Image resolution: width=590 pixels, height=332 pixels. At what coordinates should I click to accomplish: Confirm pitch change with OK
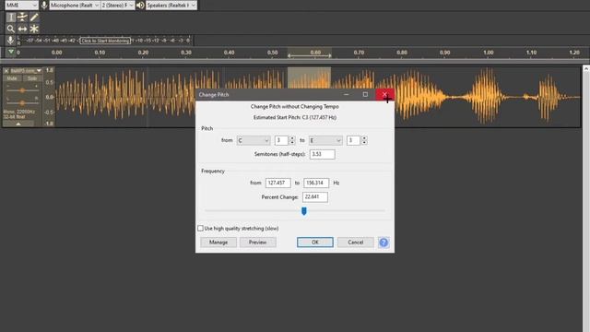tap(315, 243)
